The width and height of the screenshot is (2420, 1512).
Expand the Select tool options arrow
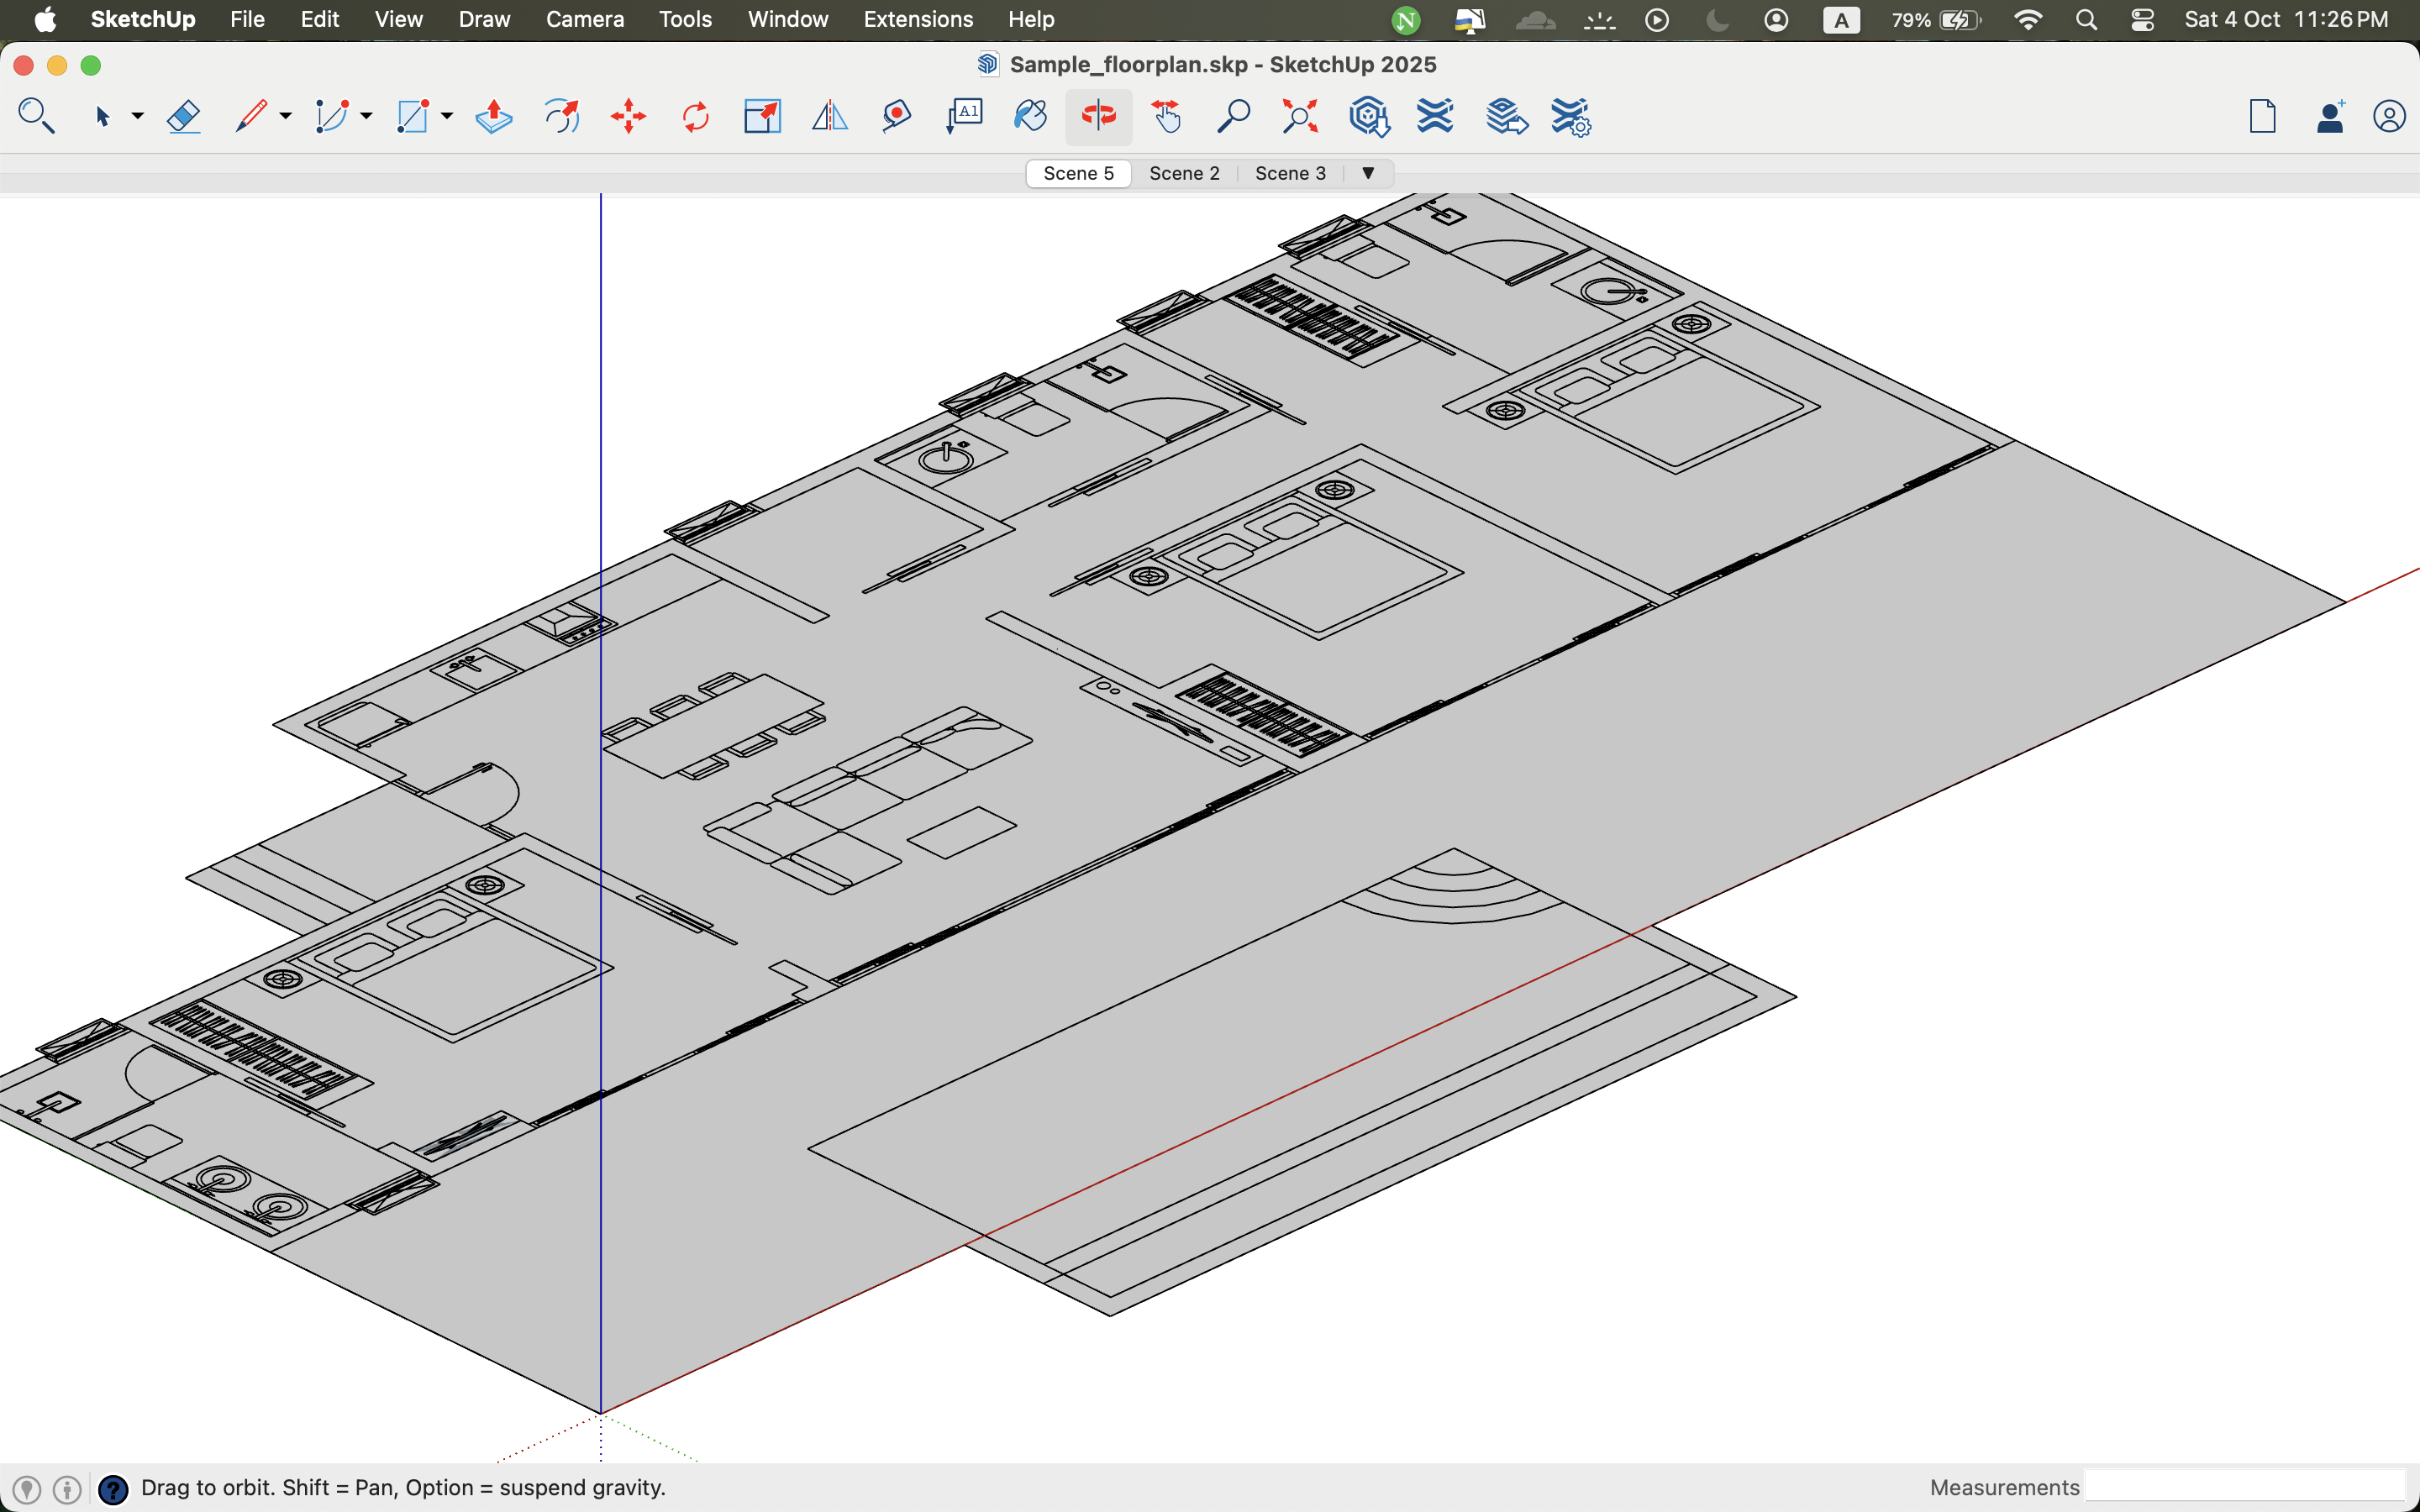coord(138,120)
